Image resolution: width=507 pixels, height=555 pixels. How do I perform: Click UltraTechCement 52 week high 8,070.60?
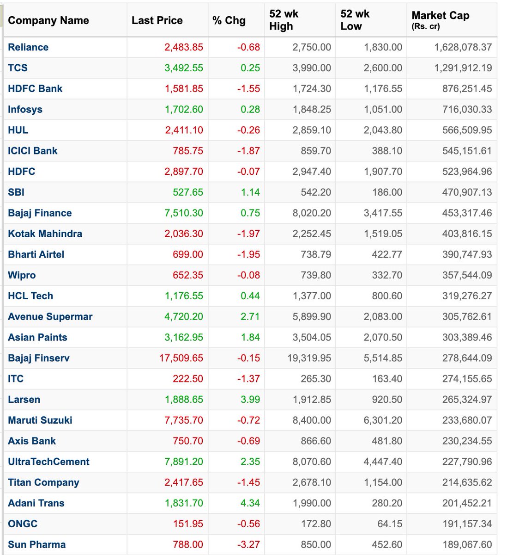click(312, 462)
